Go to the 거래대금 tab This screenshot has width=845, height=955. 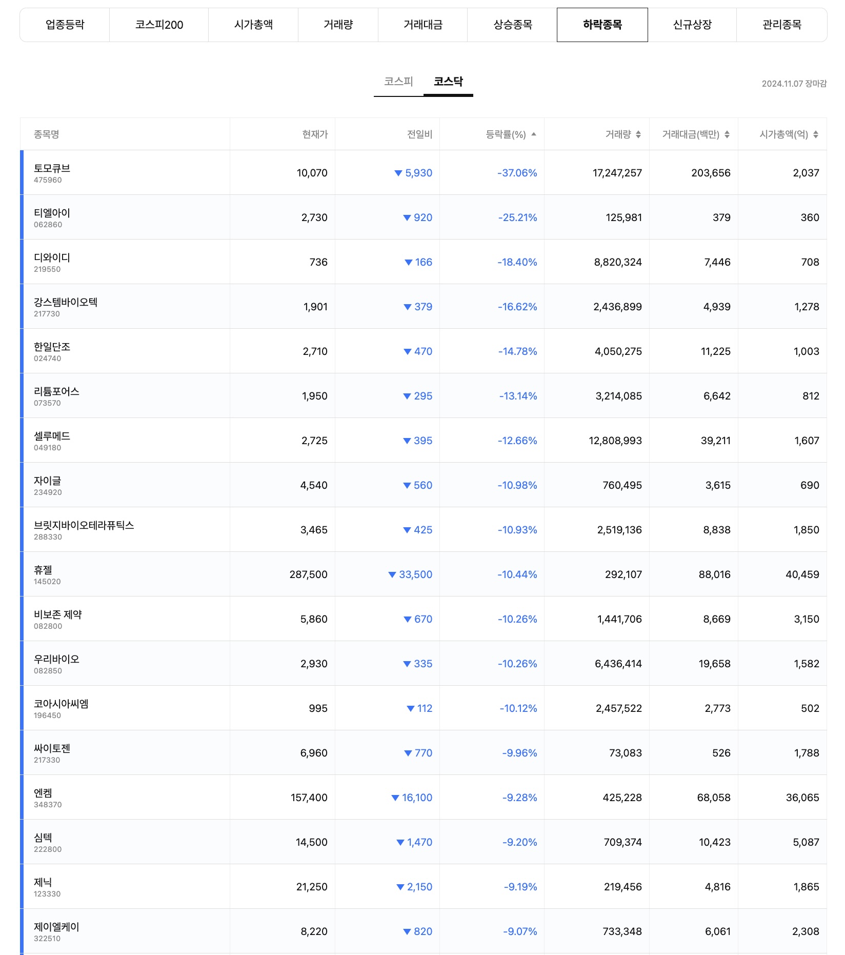point(423,25)
